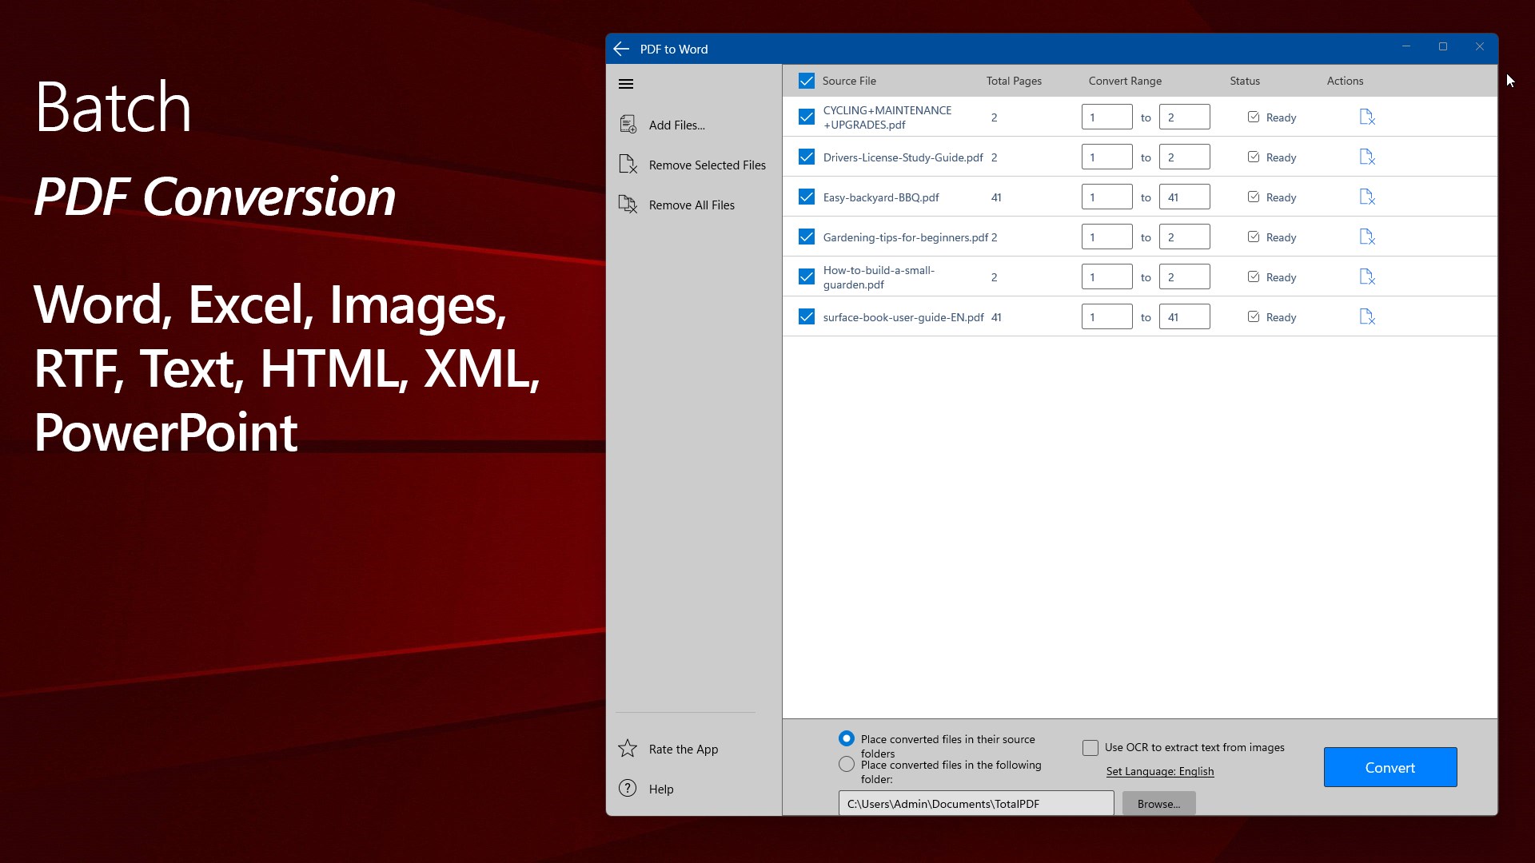Image resolution: width=1535 pixels, height=863 pixels.
Task: Remove surface-book-user-guide-EN.pdf via action icon
Action: [1367, 317]
